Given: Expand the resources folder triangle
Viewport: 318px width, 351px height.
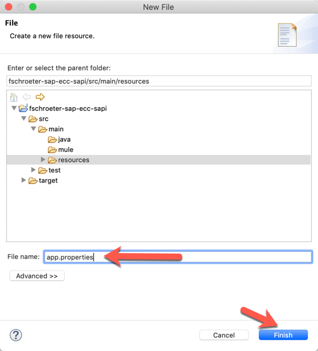Looking at the screenshot, I should click(x=43, y=160).
